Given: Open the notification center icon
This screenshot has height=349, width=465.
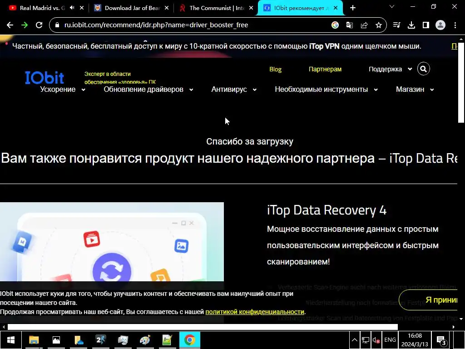Looking at the screenshot, I should coord(441,340).
